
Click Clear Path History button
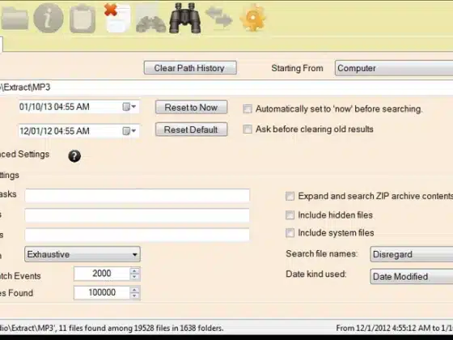190,68
